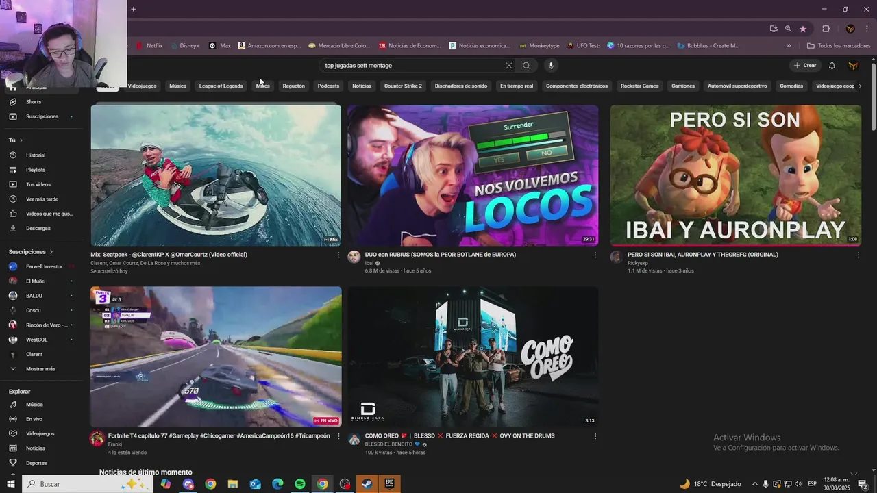This screenshot has width=877, height=493.
Task: Click the Crear button
Action: (805, 66)
